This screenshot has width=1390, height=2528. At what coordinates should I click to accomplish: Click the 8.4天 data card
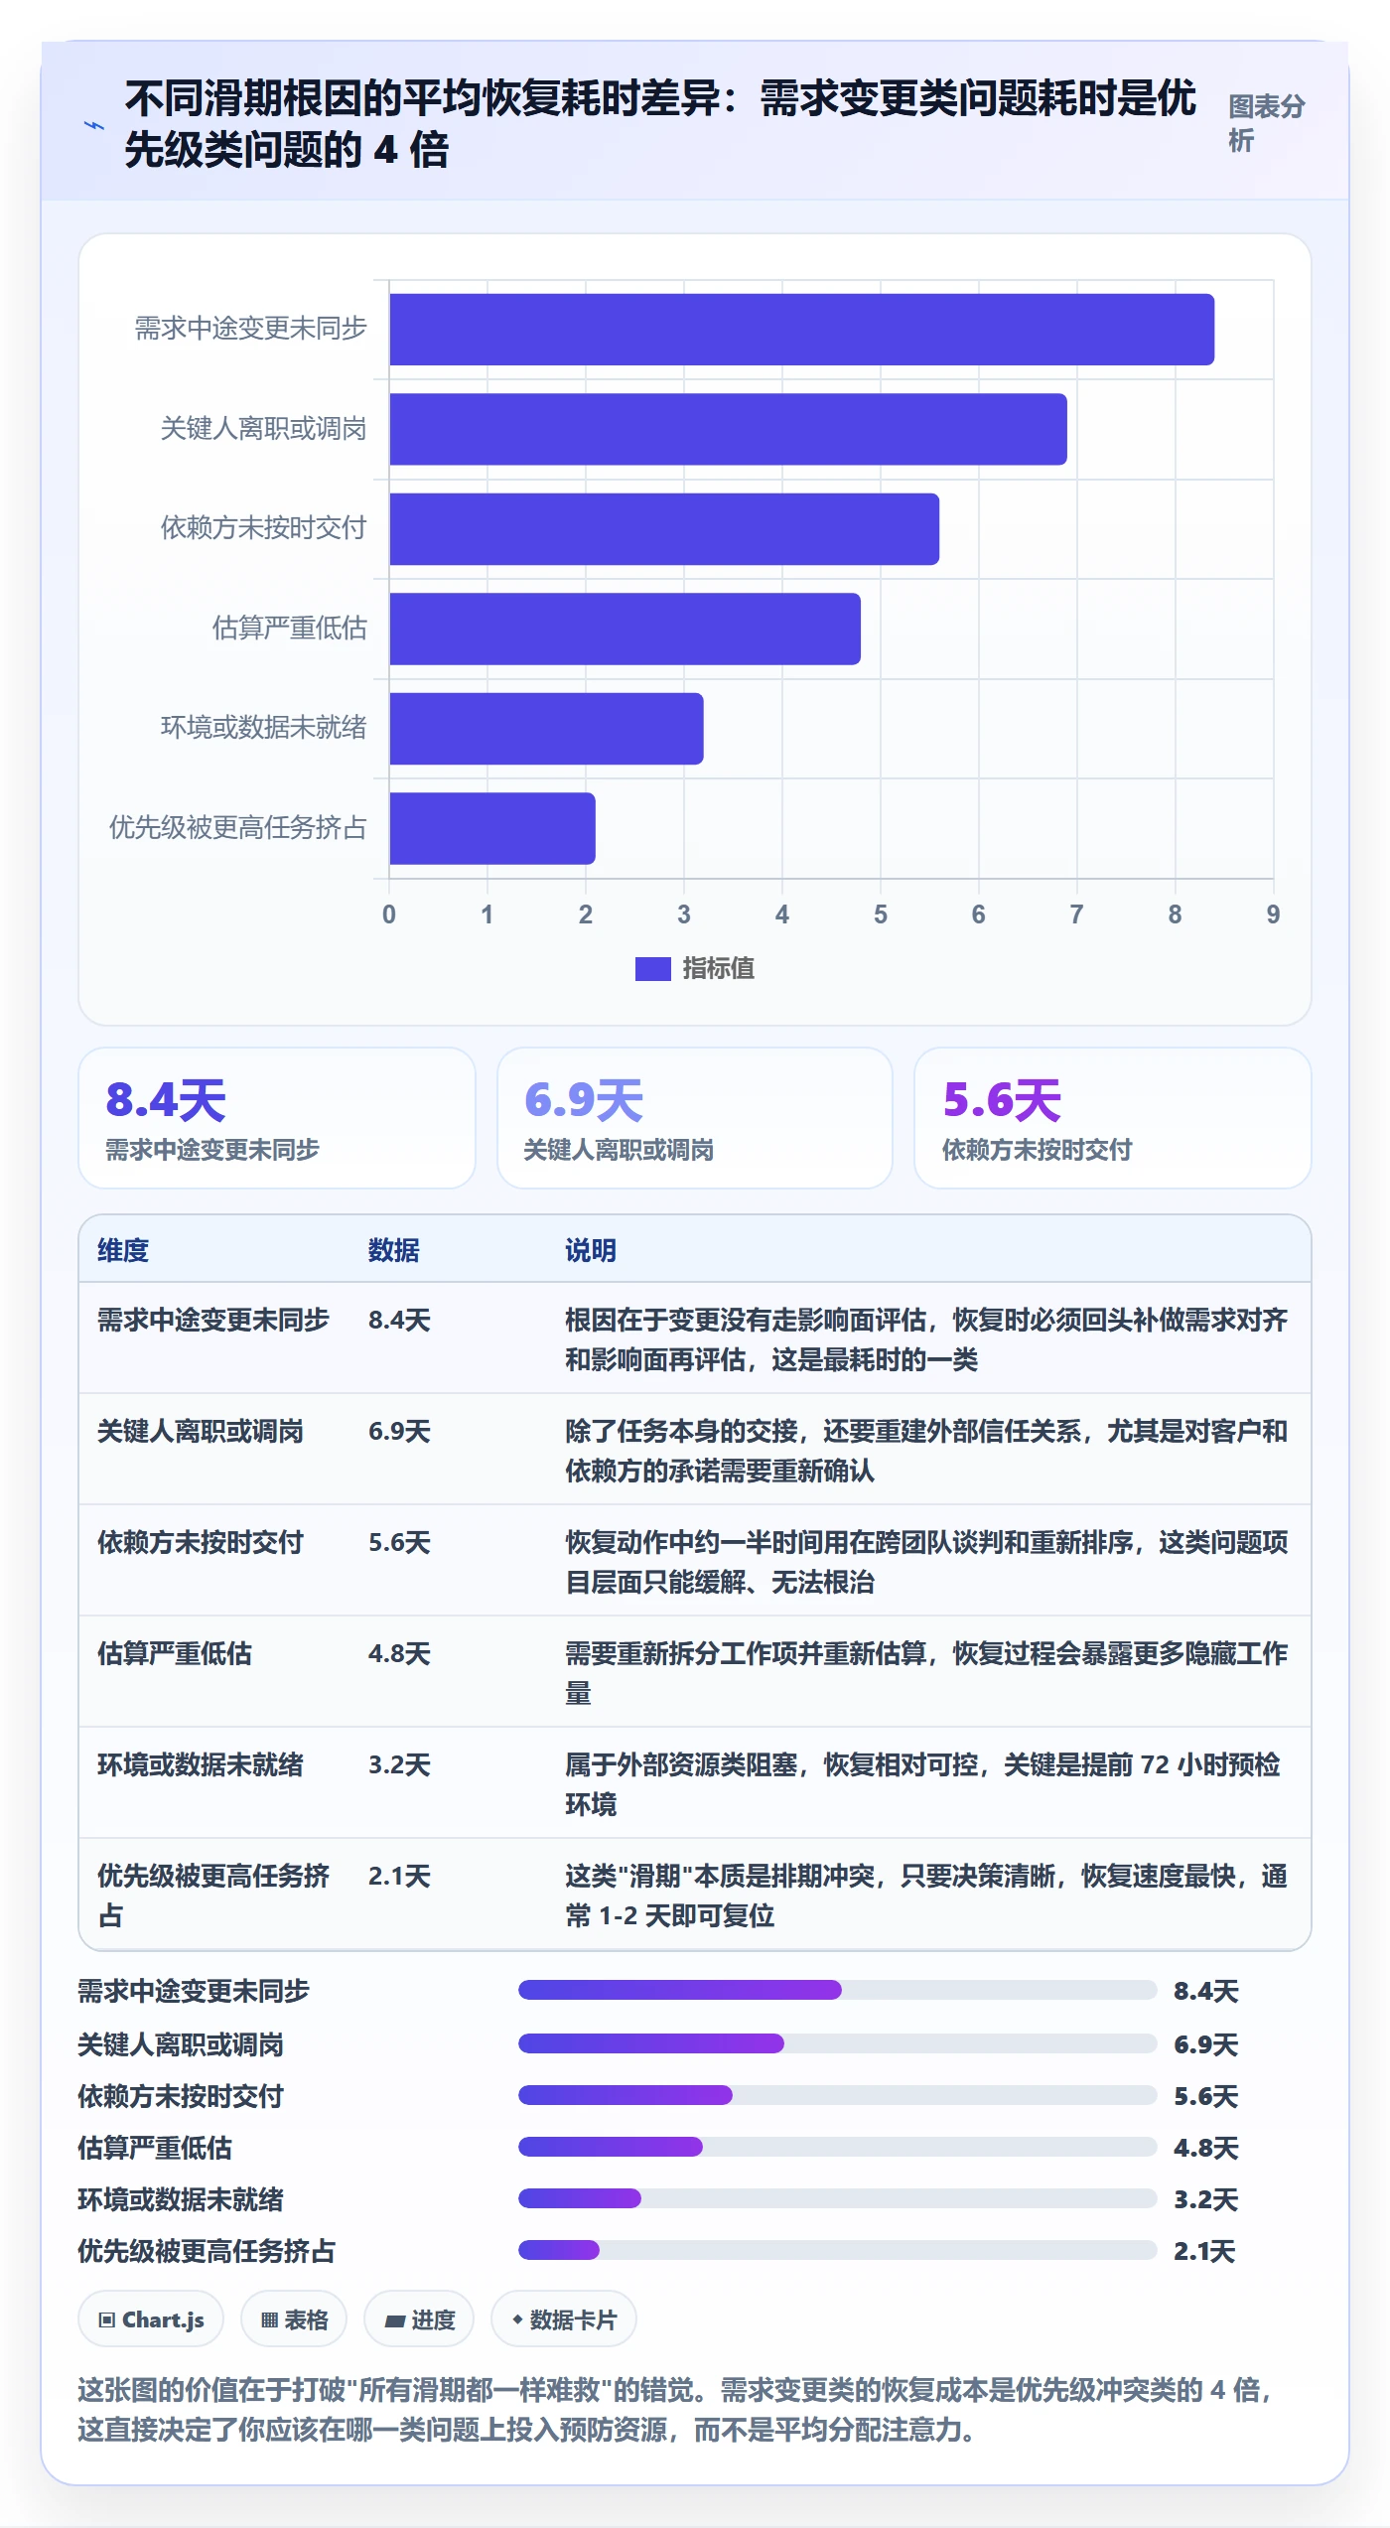[x=277, y=1118]
